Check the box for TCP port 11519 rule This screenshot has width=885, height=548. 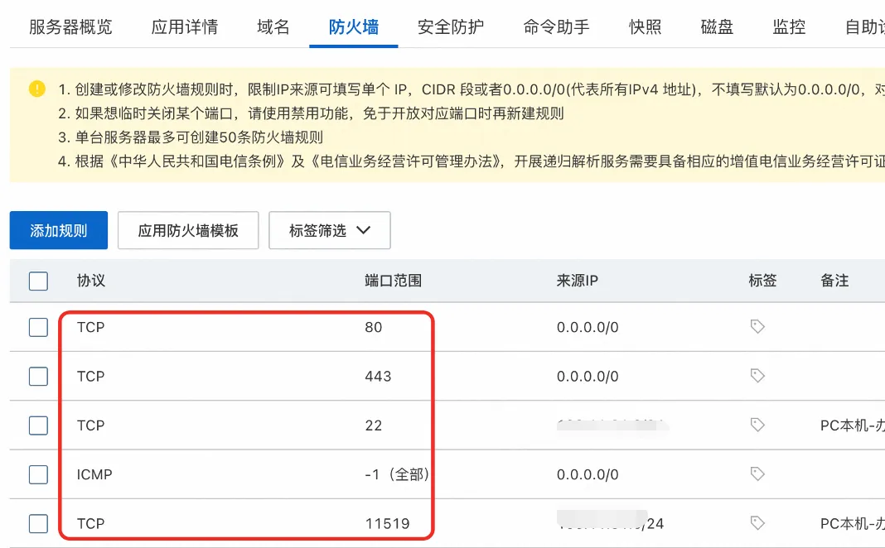tap(38, 523)
